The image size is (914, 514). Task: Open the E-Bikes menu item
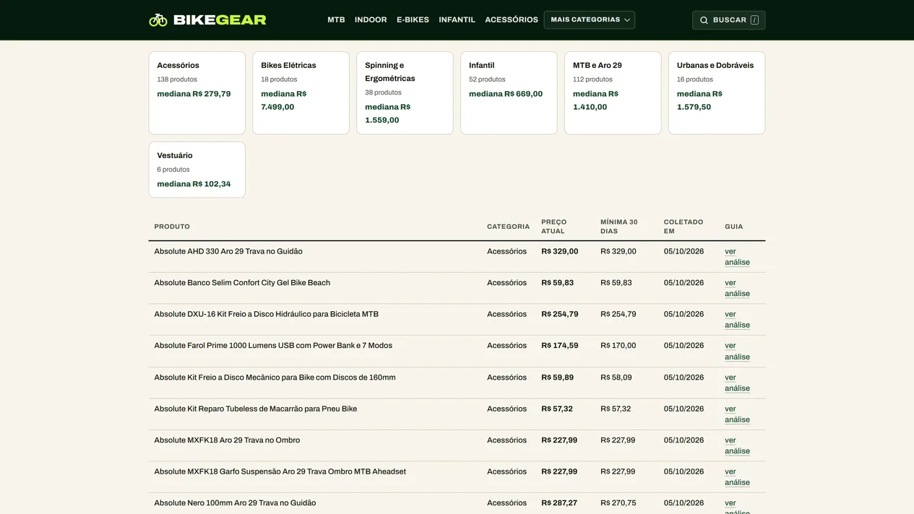coord(413,20)
